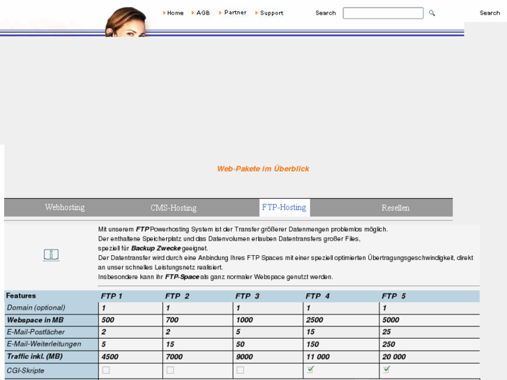Click the bold FTP-Space text
This screenshot has height=380, width=507.
point(182,277)
